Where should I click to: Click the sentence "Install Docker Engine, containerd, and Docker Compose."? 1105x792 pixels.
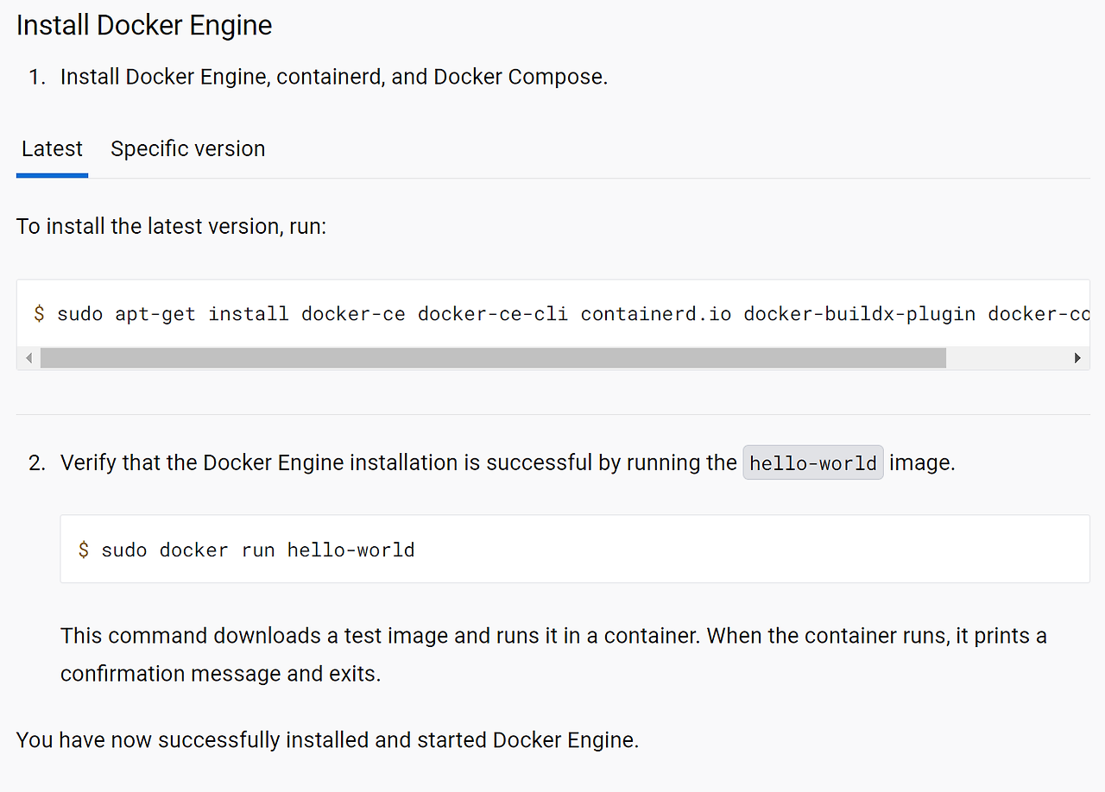tap(334, 77)
